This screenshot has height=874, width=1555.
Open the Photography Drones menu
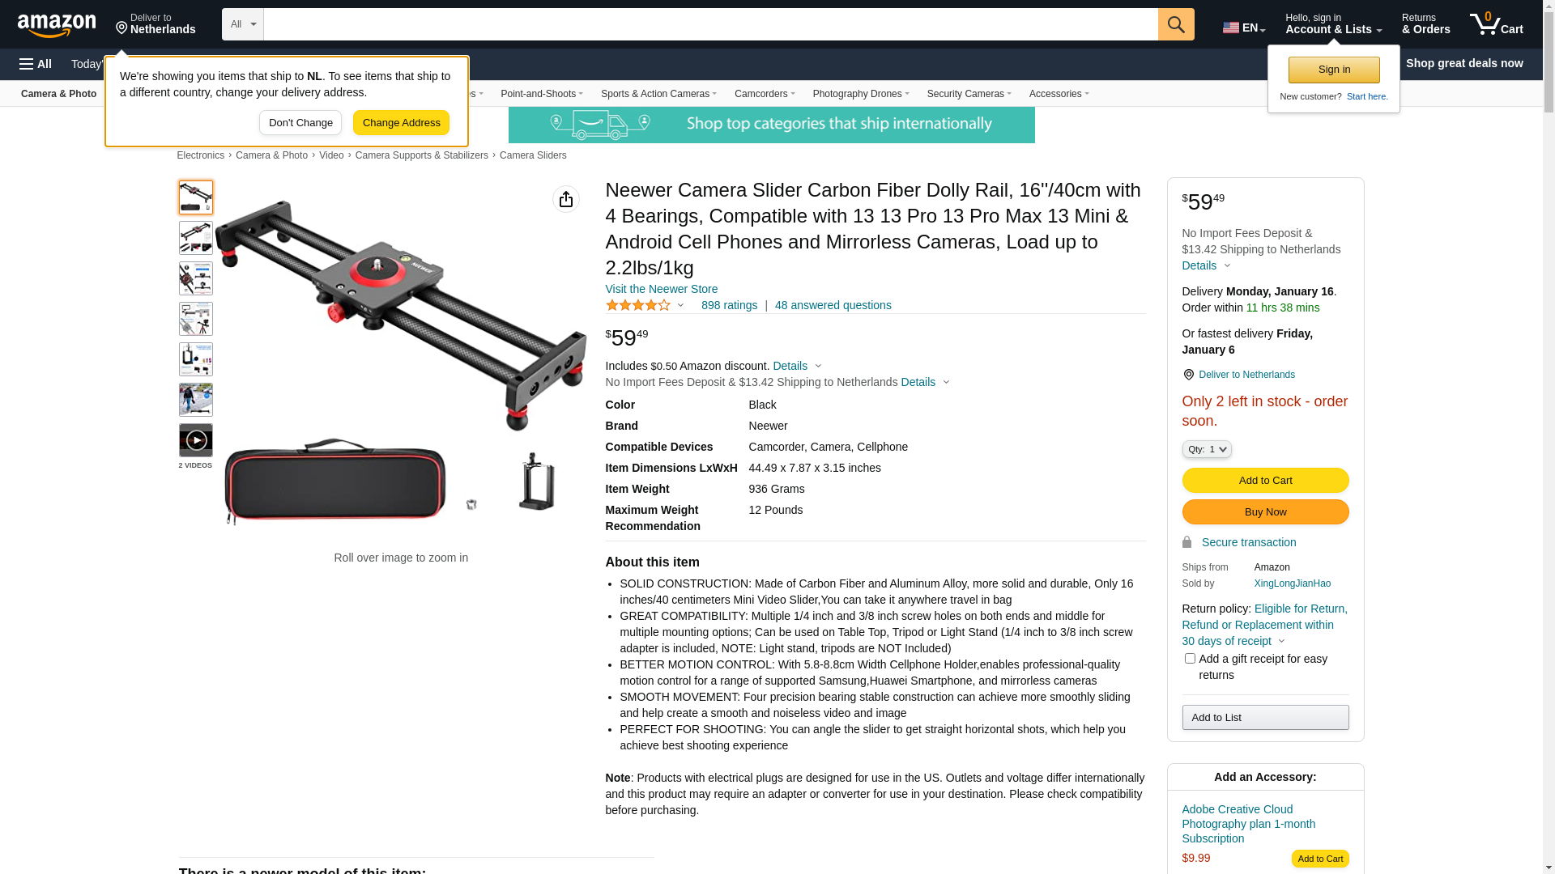coord(861,94)
